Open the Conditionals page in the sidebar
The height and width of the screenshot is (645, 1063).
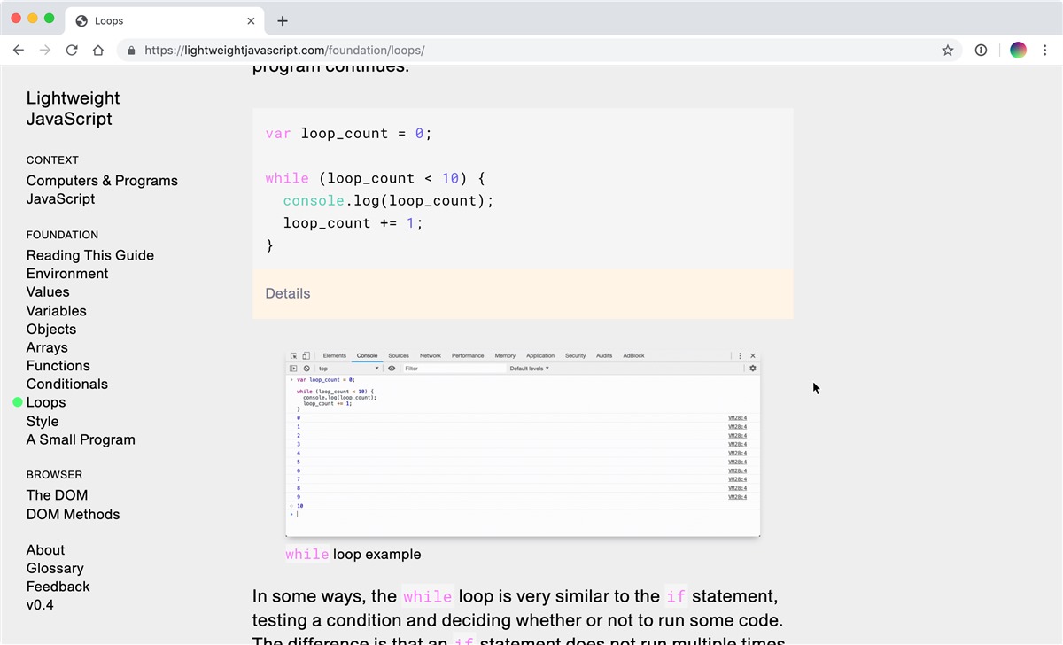[x=67, y=384]
